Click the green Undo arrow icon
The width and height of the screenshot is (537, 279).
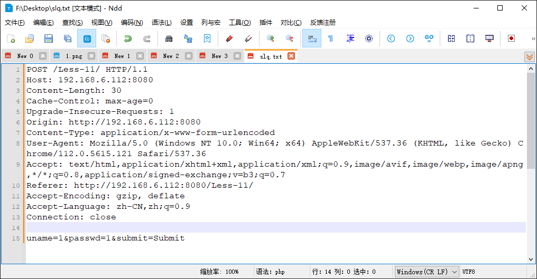pos(127,39)
